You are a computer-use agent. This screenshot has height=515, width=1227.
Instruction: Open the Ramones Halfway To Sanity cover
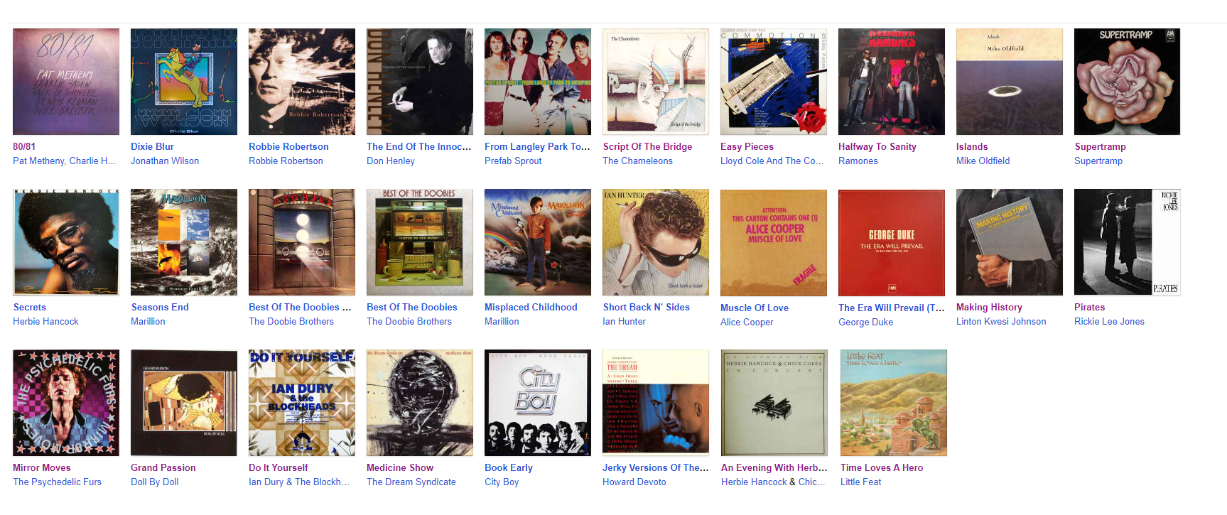[892, 82]
